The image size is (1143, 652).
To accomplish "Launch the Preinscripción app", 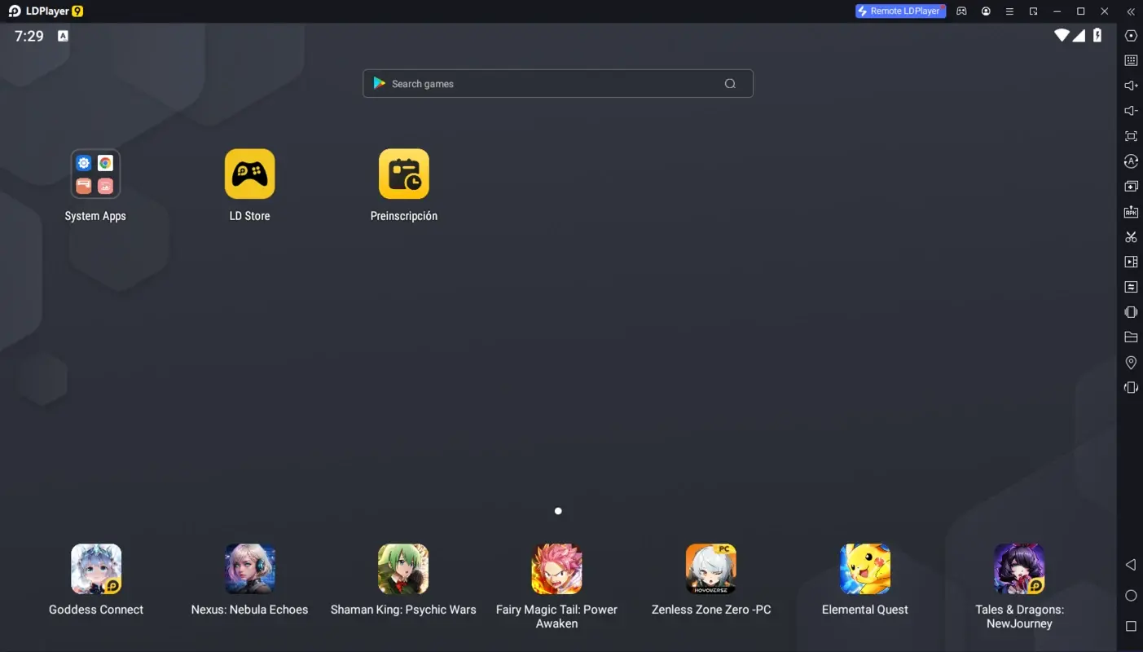I will (403, 174).
